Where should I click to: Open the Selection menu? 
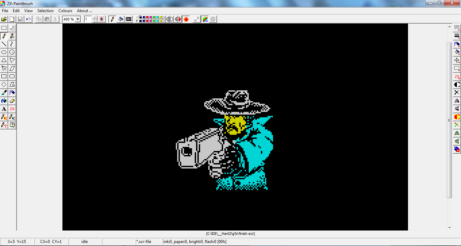click(46, 11)
